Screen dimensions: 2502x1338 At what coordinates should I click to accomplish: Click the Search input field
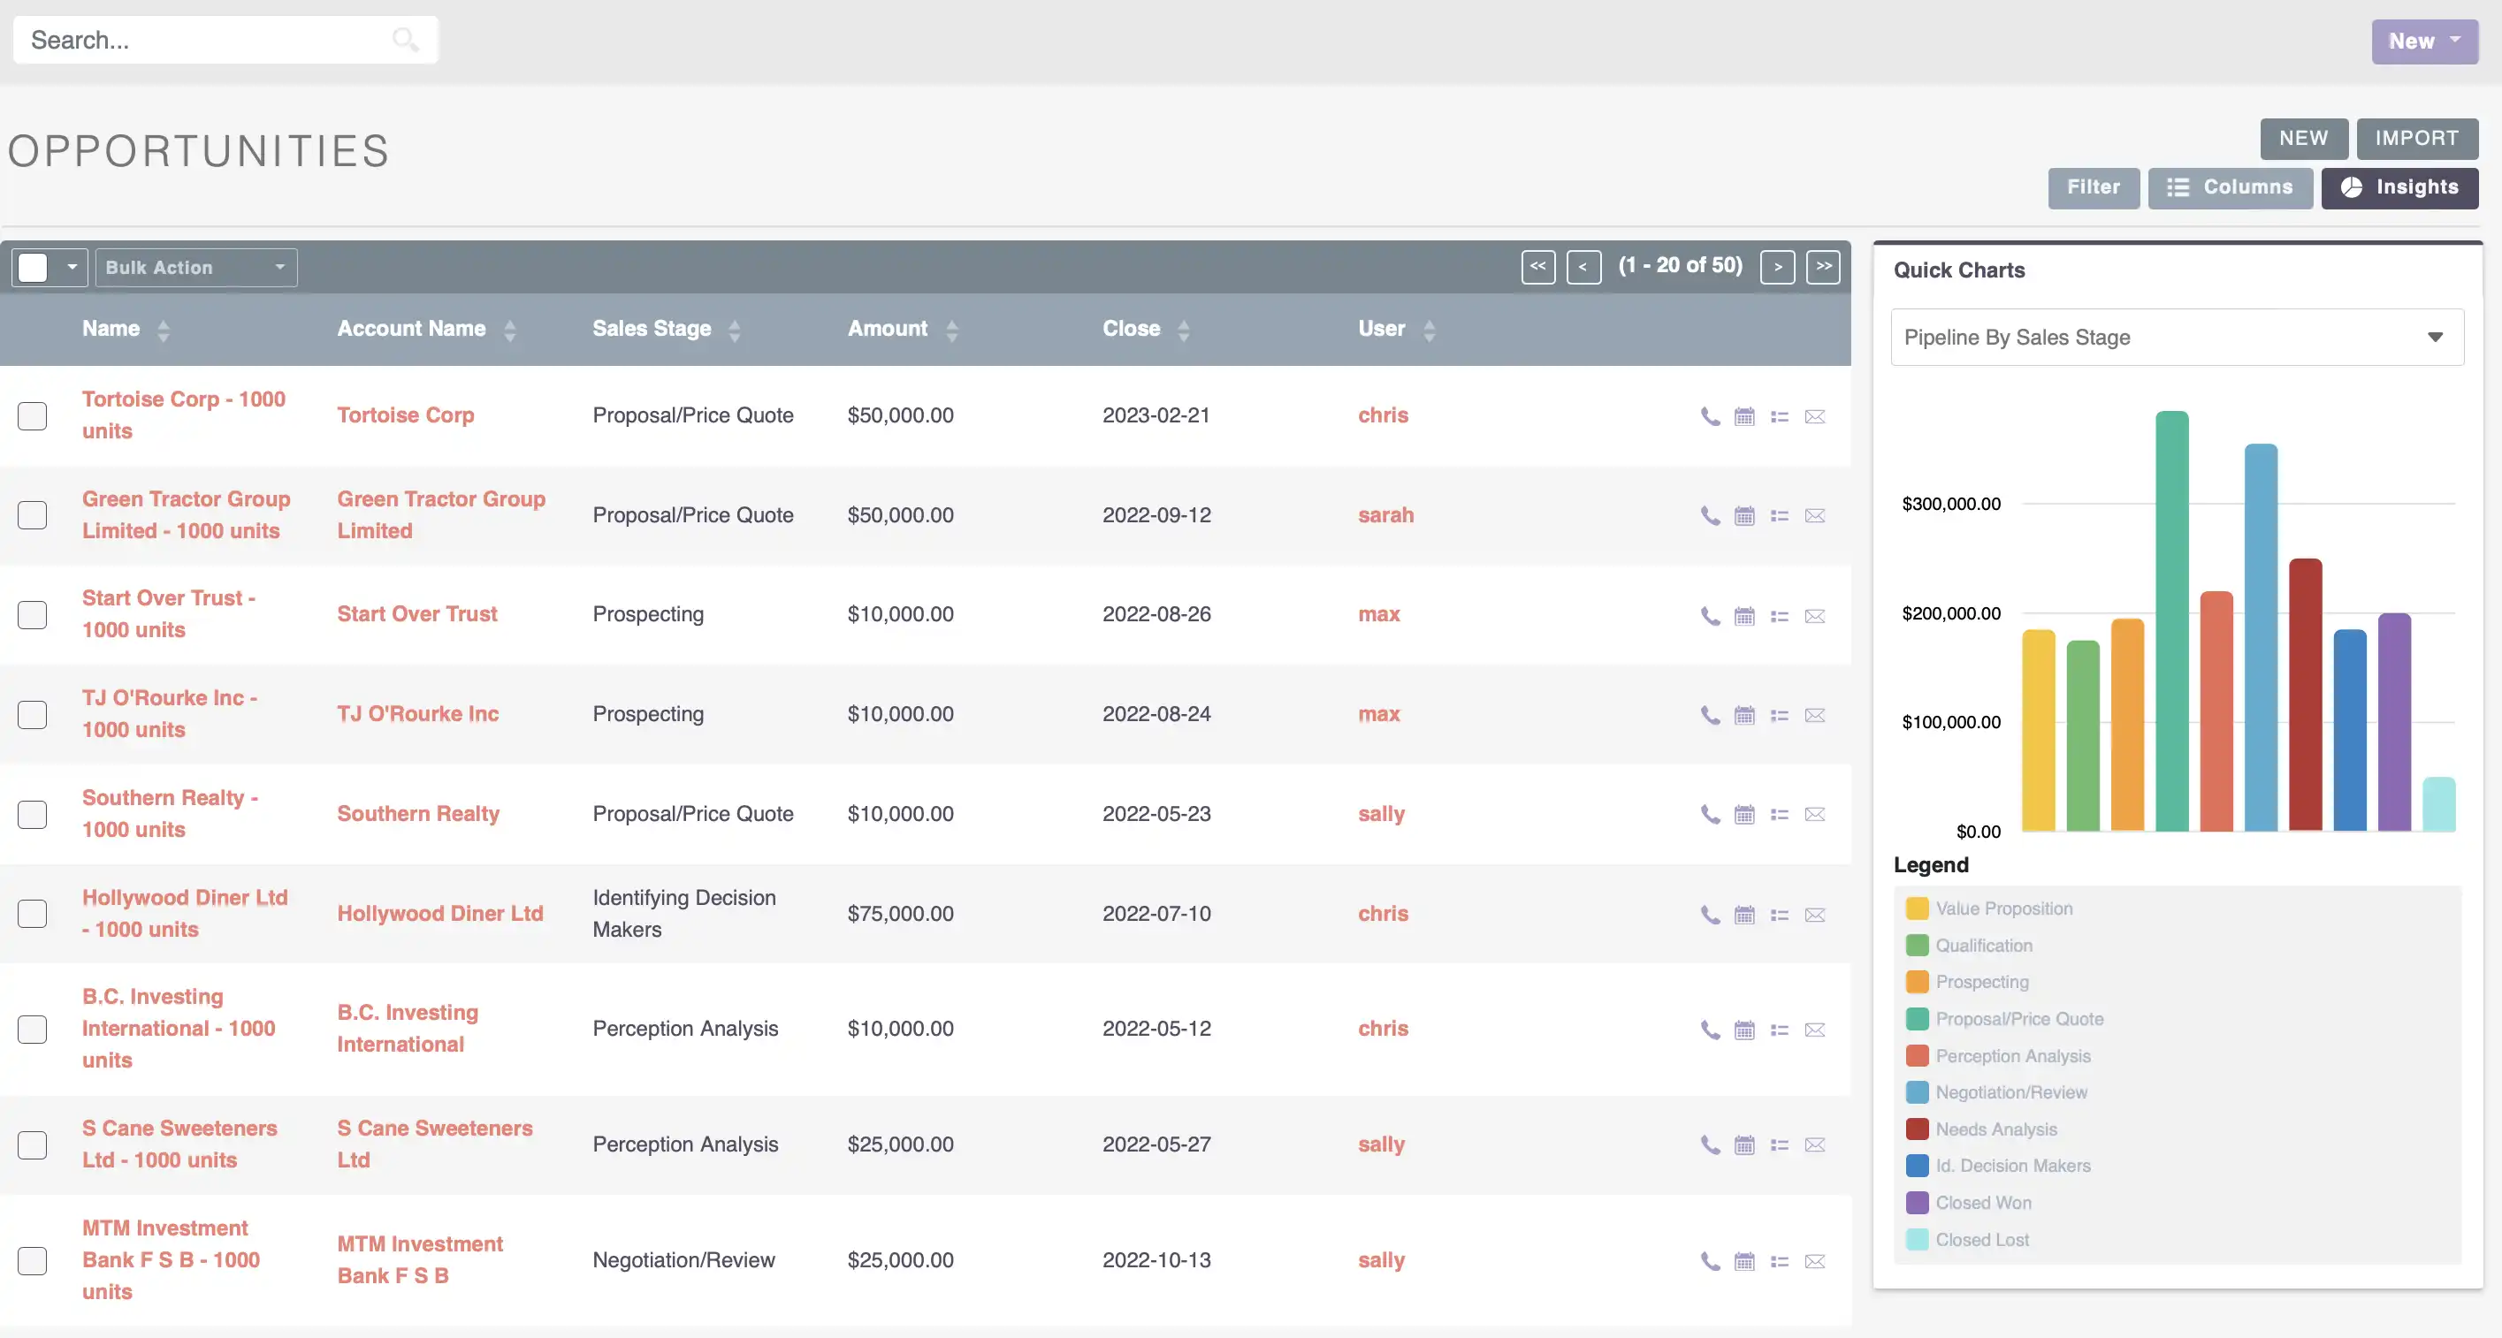coord(224,38)
